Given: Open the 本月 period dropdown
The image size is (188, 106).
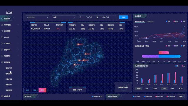Looking at the screenshot, I should pyautogui.click(x=64, y=17).
